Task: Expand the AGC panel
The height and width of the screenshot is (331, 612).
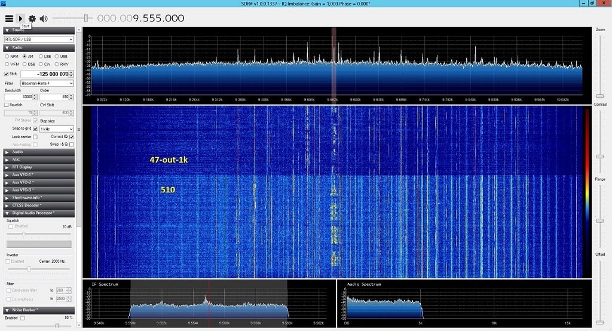Action: pos(39,160)
